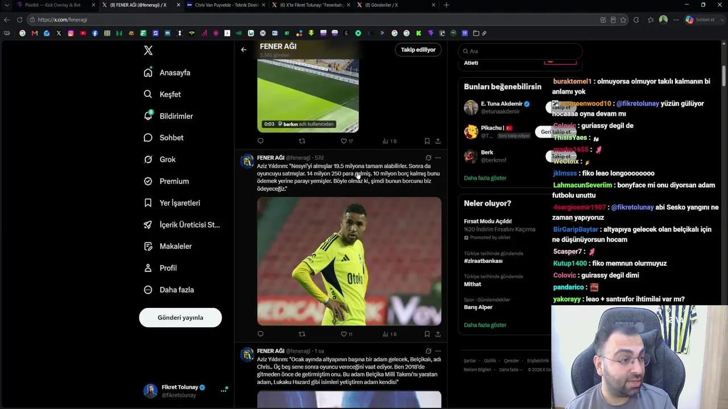Click Grok icon on the Ocak ayında post

428,351
